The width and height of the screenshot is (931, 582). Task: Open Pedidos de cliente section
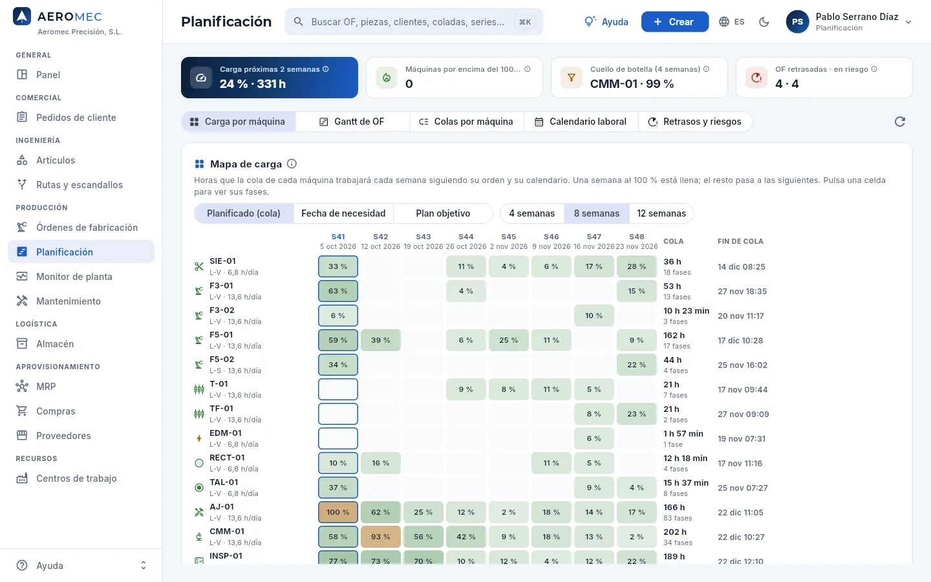coord(81,118)
